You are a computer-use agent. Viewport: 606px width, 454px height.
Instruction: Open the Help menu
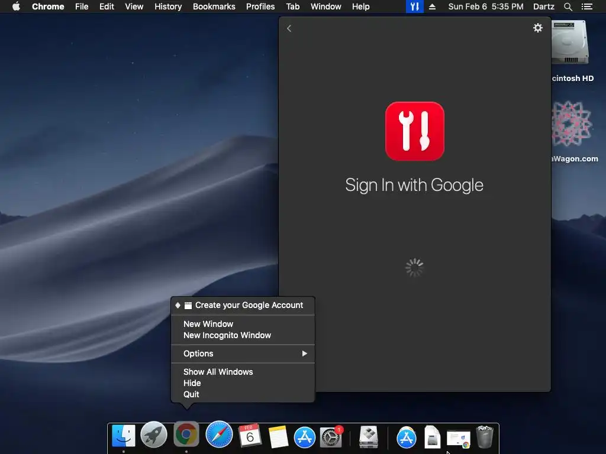[360, 7]
